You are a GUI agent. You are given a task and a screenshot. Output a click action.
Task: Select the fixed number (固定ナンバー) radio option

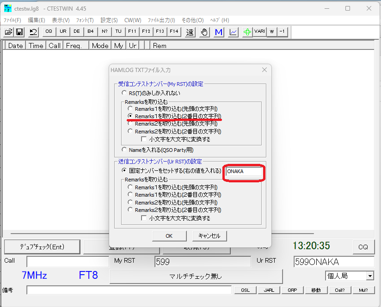coord(124,171)
